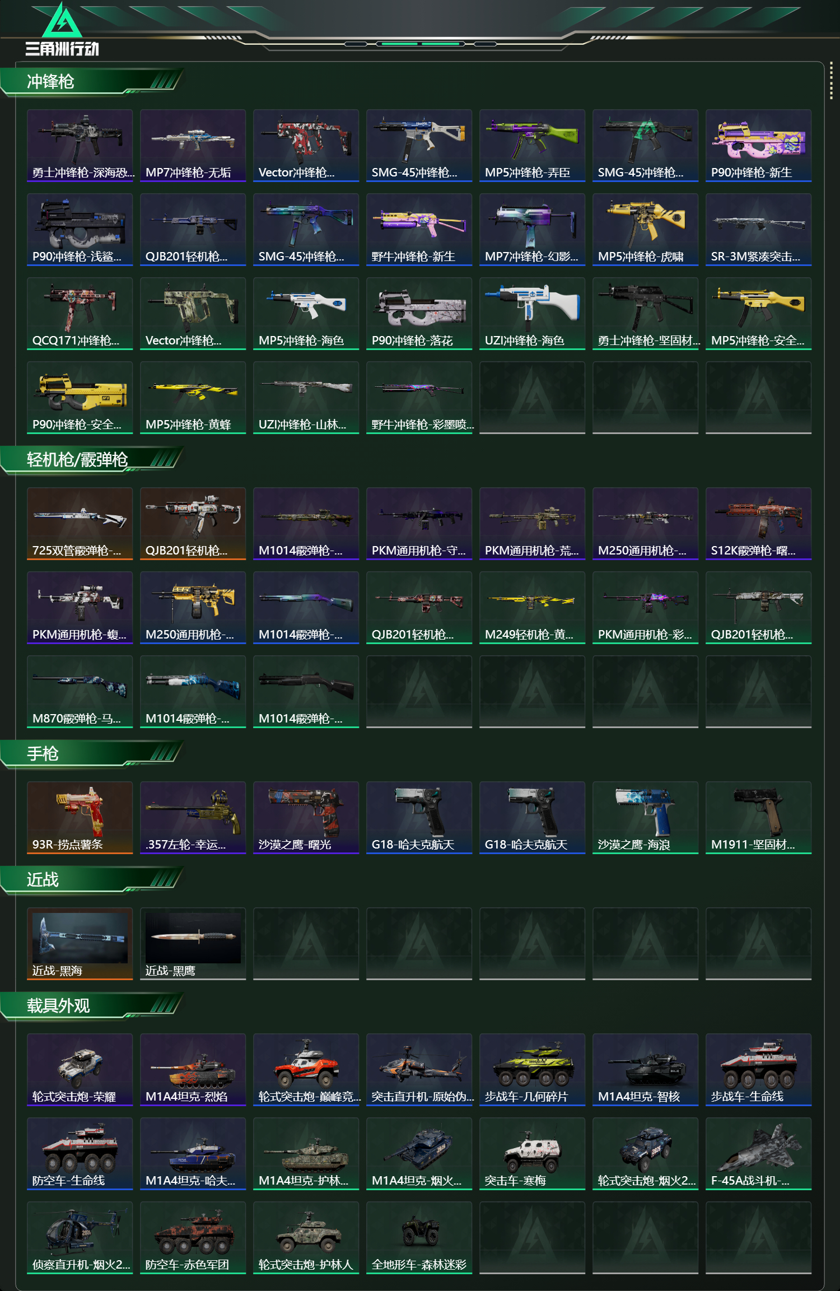This screenshot has height=1291, width=840.
Task: Pick the MP5冲锋枪-虎啸 skin
Action: [645, 230]
